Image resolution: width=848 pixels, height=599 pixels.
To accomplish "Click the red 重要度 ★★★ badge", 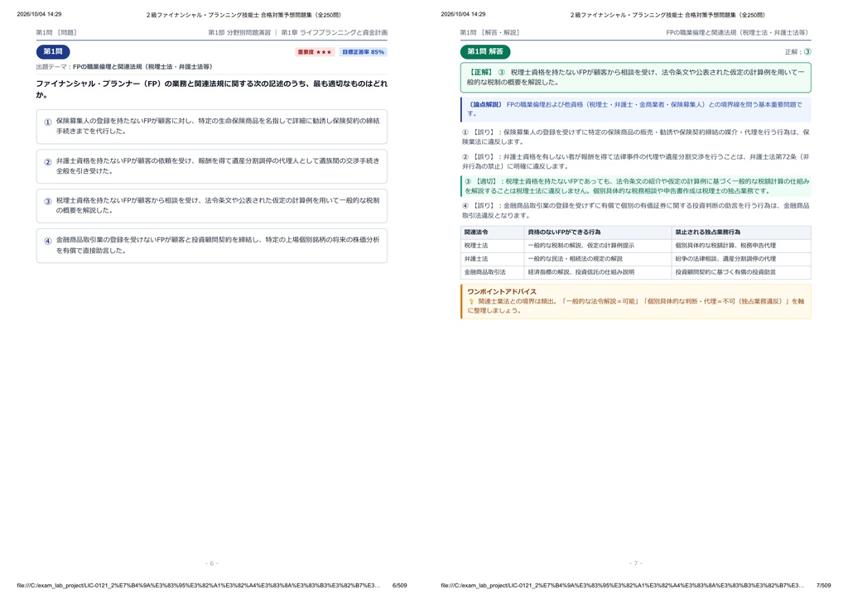I will pyautogui.click(x=314, y=52).
